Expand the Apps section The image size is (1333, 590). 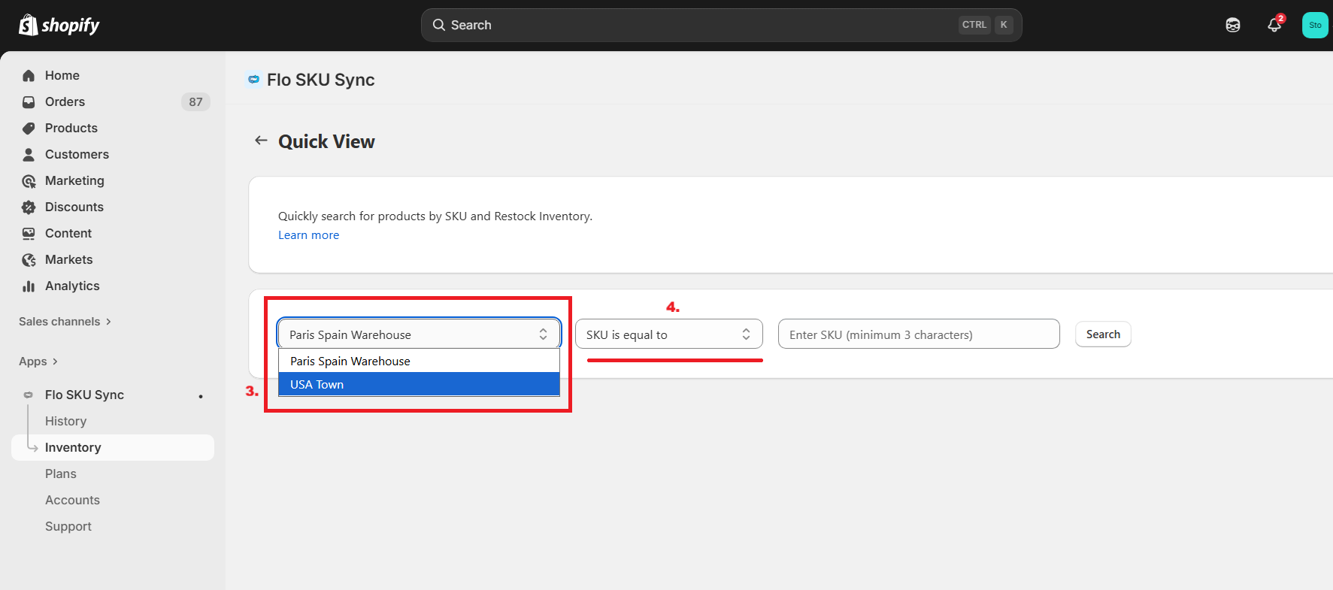(38, 362)
